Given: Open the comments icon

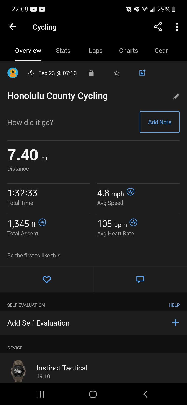Looking at the screenshot, I should point(140,279).
